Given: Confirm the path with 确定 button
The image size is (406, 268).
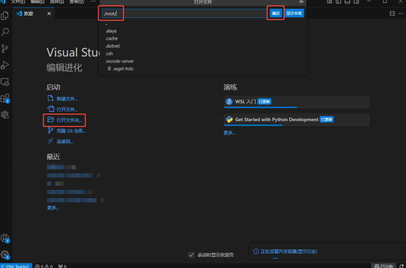Looking at the screenshot, I should pyautogui.click(x=276, y=13).
